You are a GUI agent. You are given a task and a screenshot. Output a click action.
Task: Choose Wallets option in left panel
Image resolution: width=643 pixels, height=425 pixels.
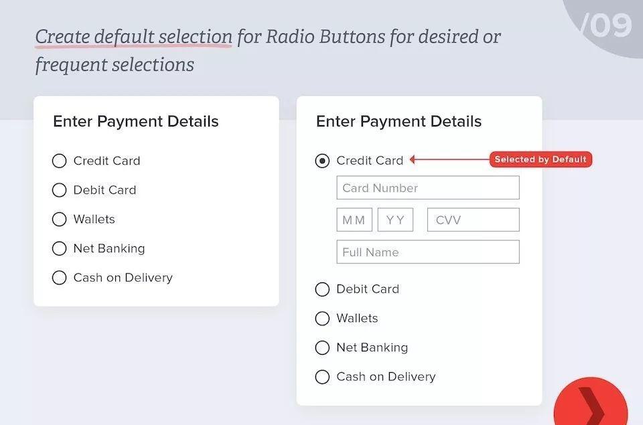(60, 220)
